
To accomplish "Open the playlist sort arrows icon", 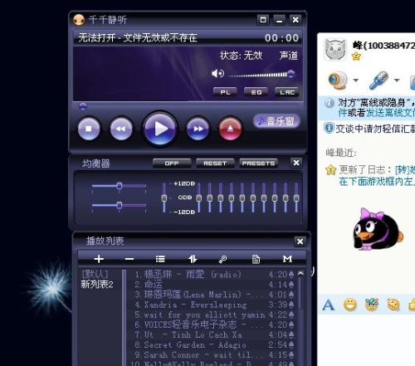I will tap(193, 259).
